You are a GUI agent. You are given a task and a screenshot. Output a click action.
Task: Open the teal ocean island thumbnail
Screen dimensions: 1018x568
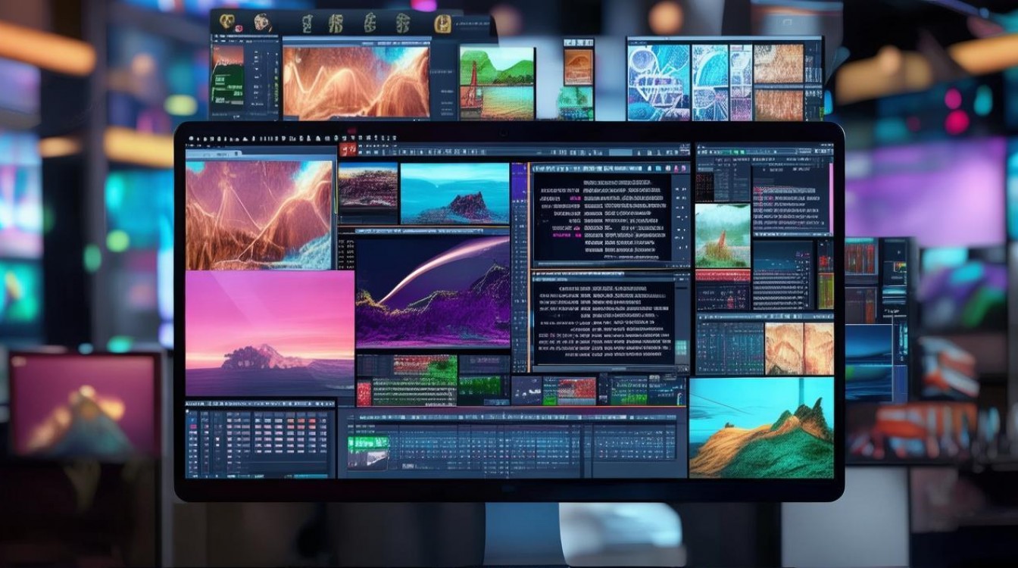click(454, 193)
